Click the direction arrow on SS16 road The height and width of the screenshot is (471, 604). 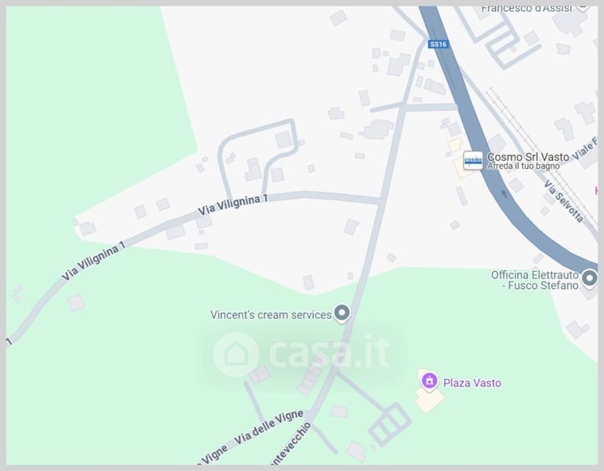[x=504, y=193]
